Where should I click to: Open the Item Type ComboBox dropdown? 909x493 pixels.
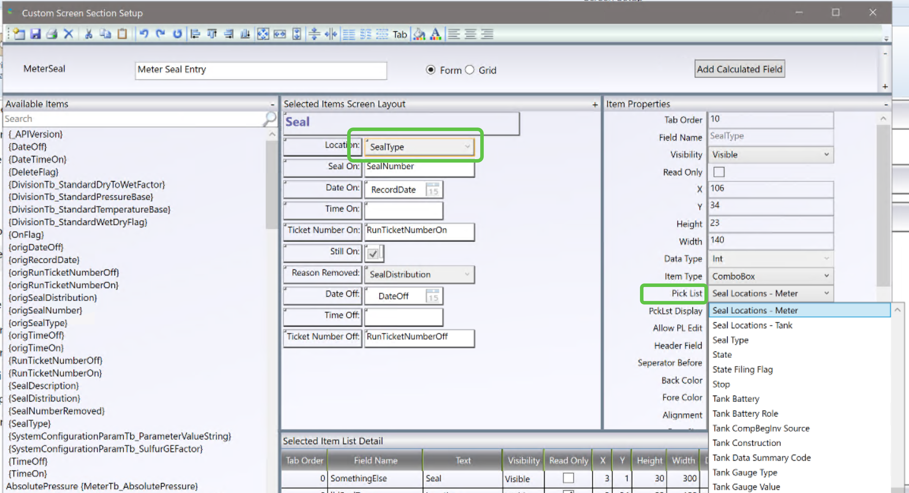tap(826, 276)
